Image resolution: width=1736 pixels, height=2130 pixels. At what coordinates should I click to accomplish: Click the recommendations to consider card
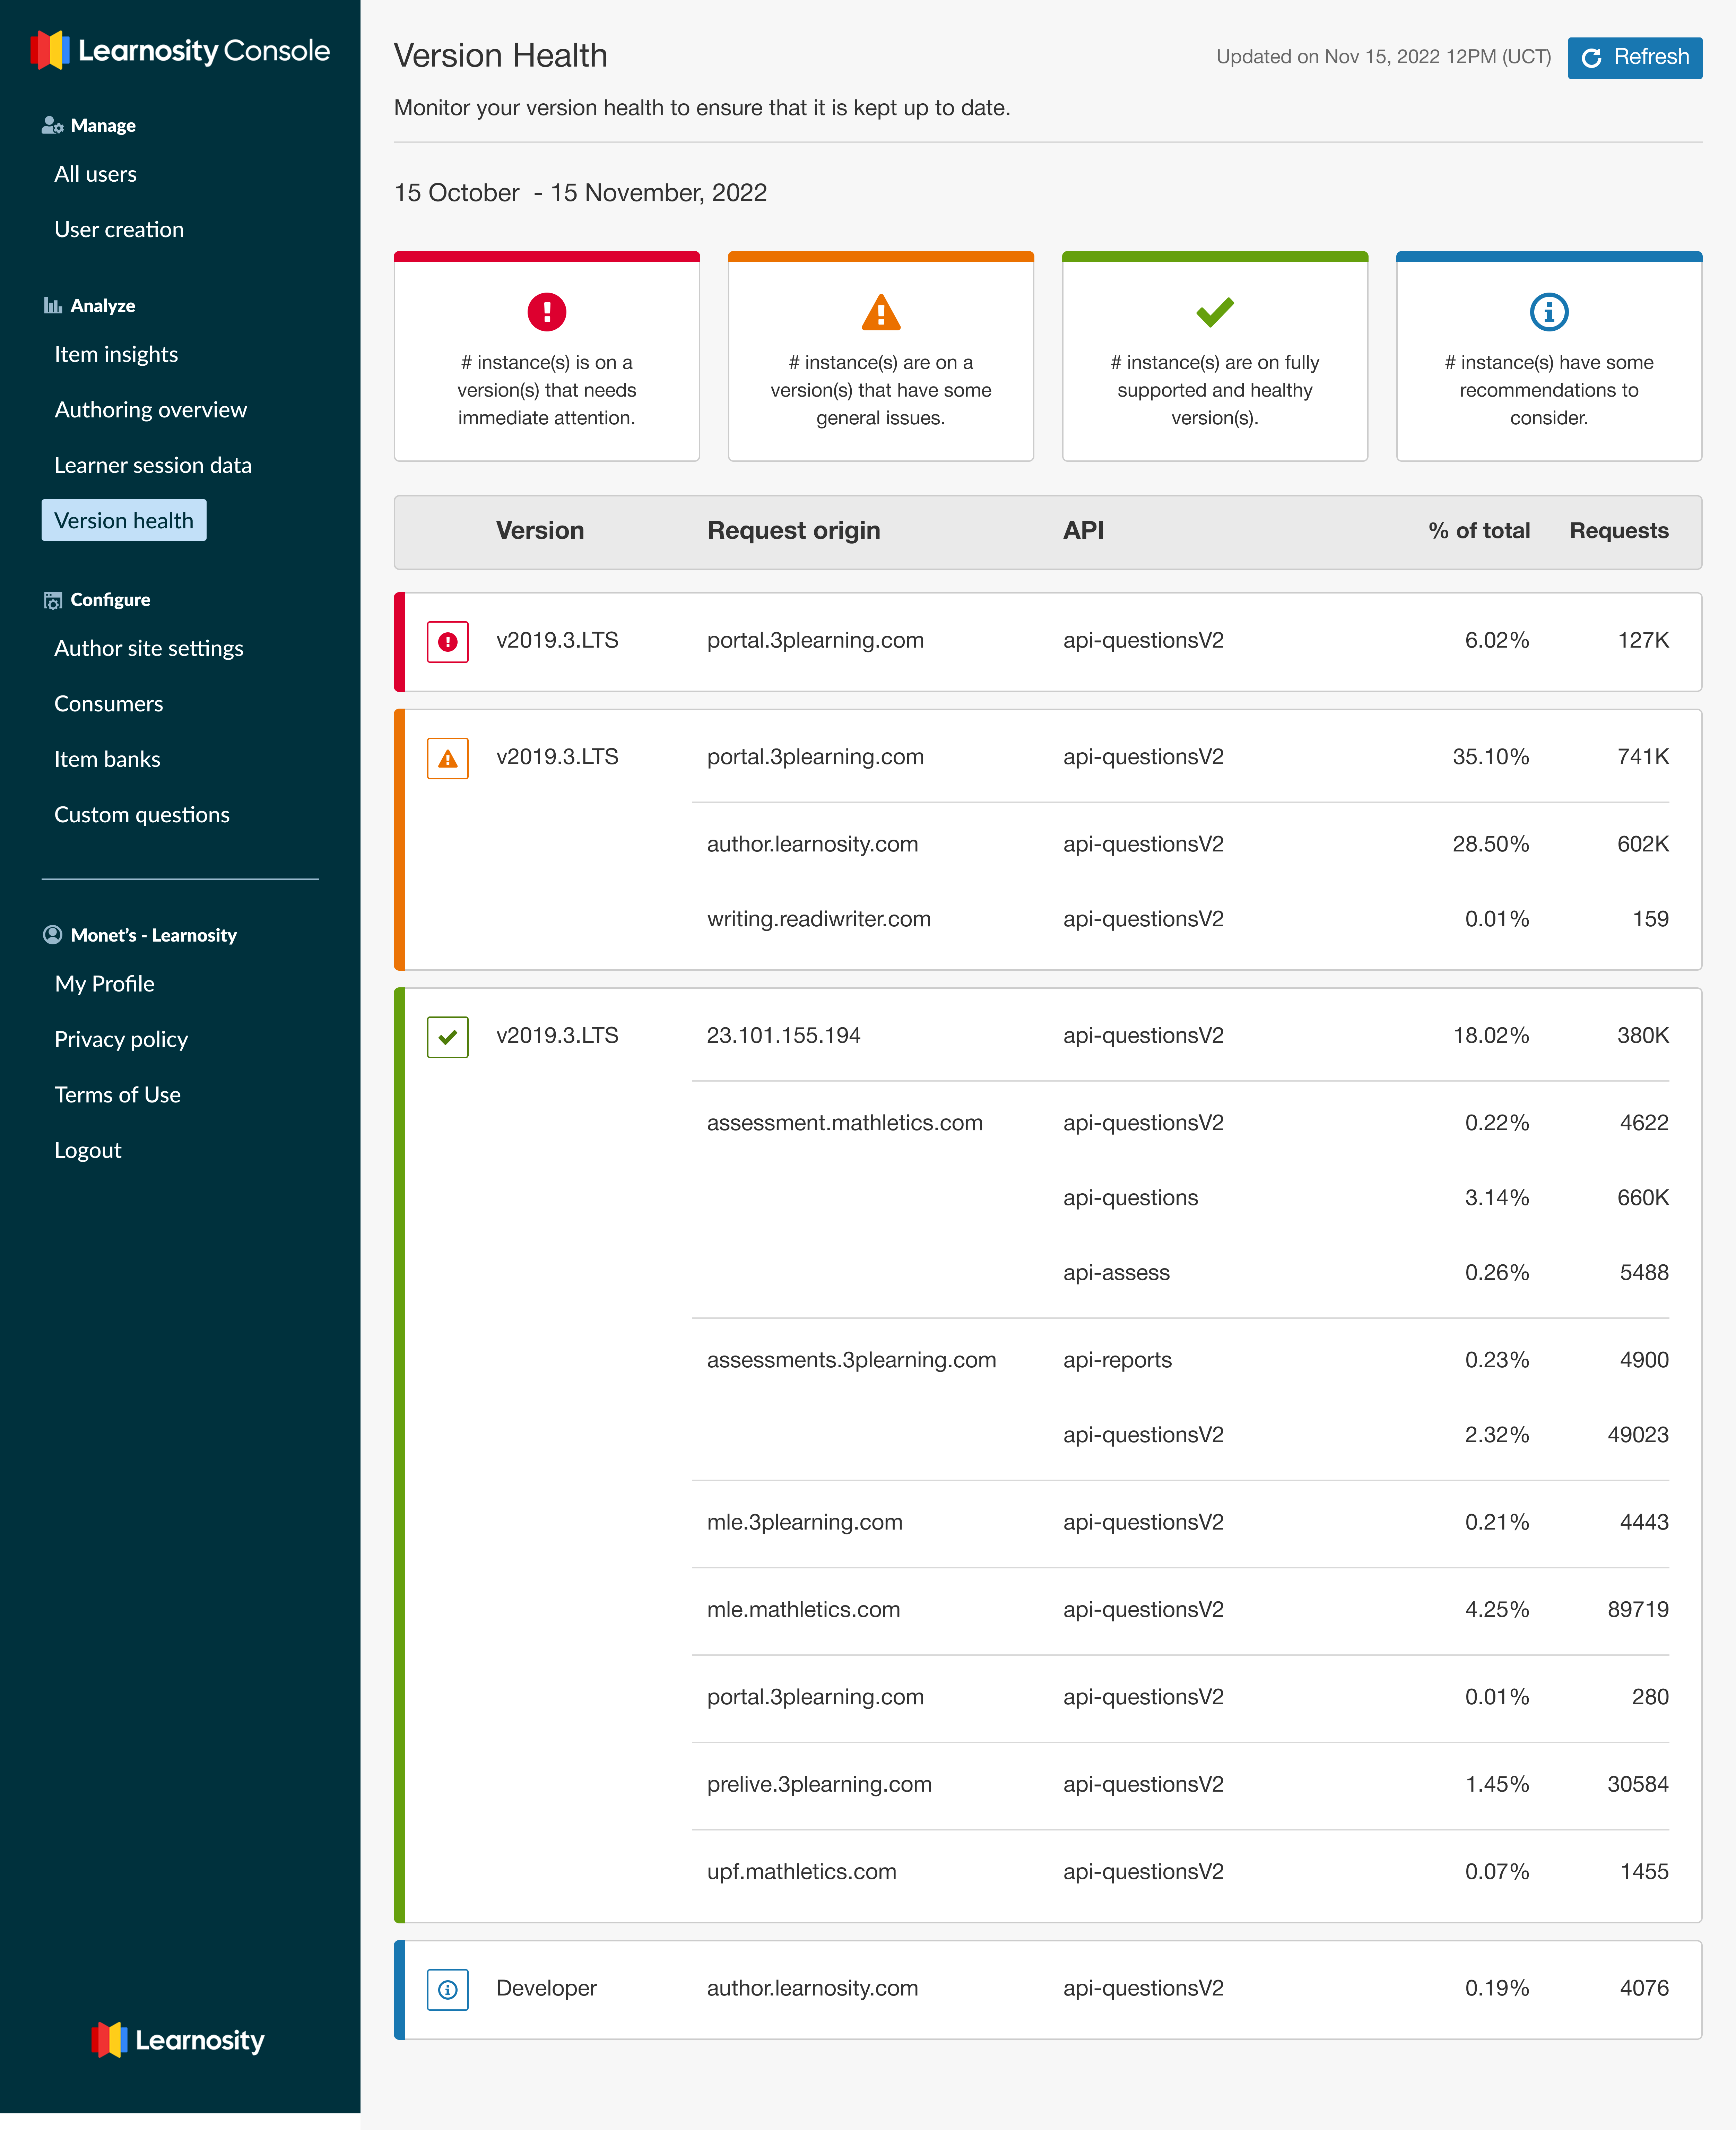(1549, 356)
